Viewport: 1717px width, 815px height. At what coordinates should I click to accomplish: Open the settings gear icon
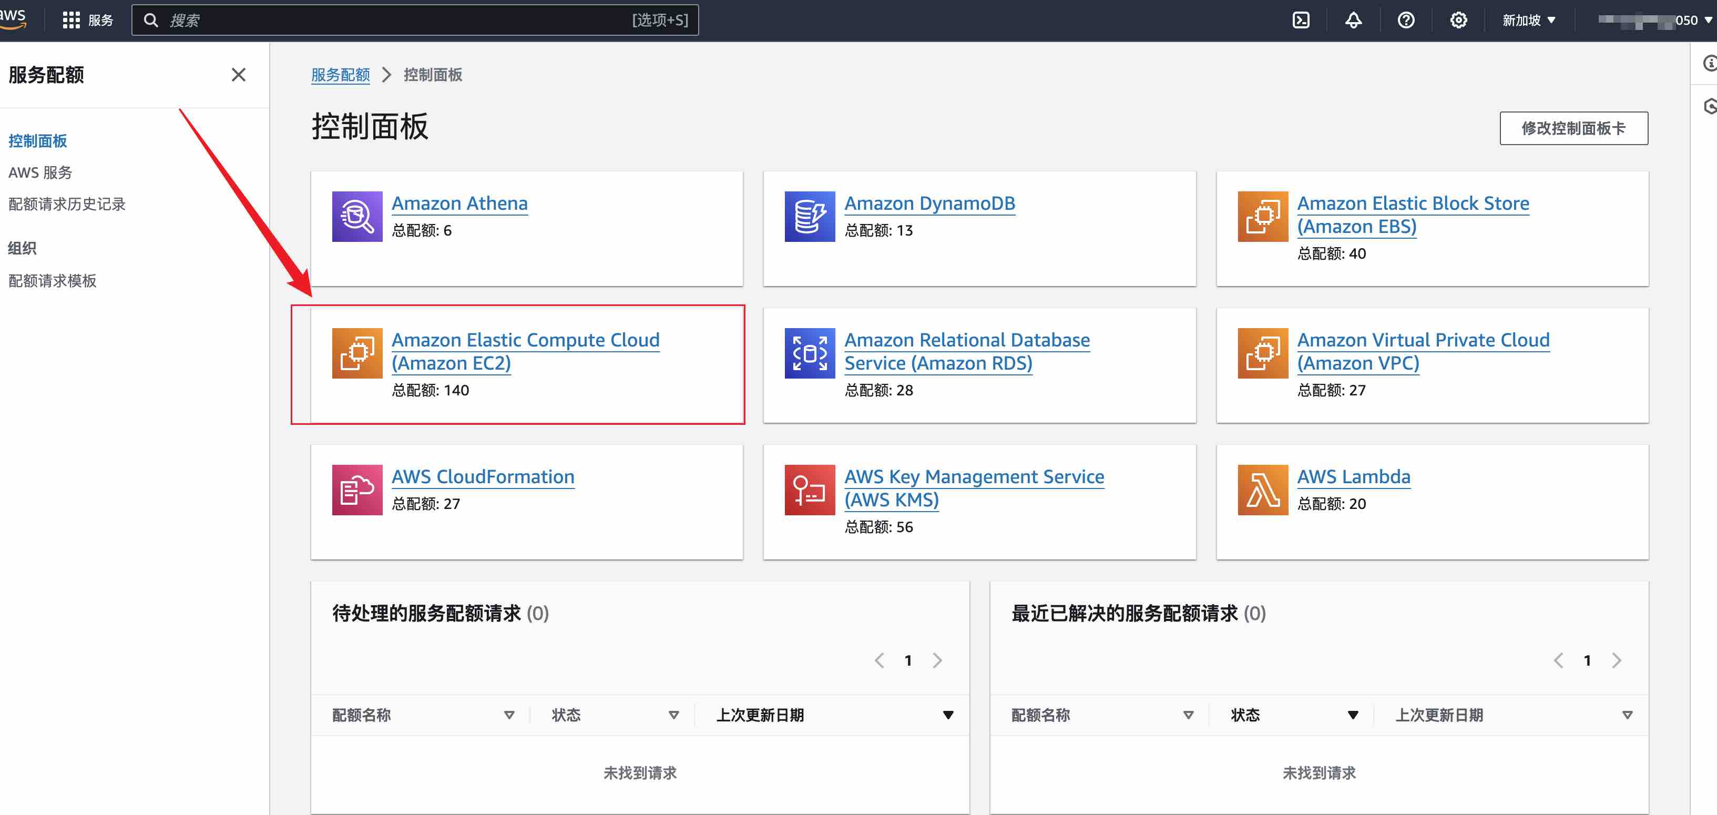(1458, 20)
